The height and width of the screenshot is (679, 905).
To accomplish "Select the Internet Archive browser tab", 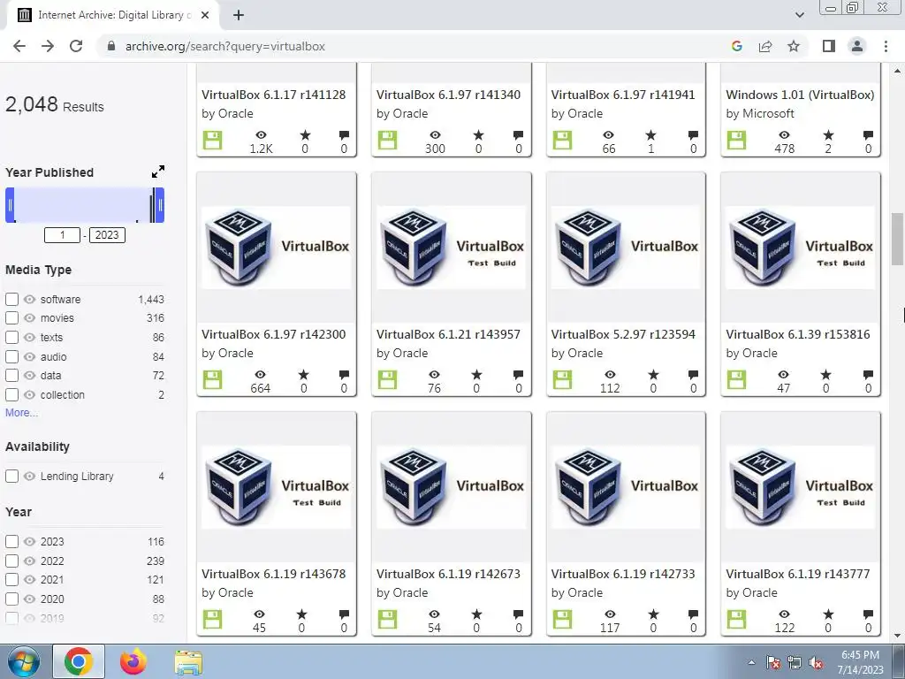I will tap(113, 16).
